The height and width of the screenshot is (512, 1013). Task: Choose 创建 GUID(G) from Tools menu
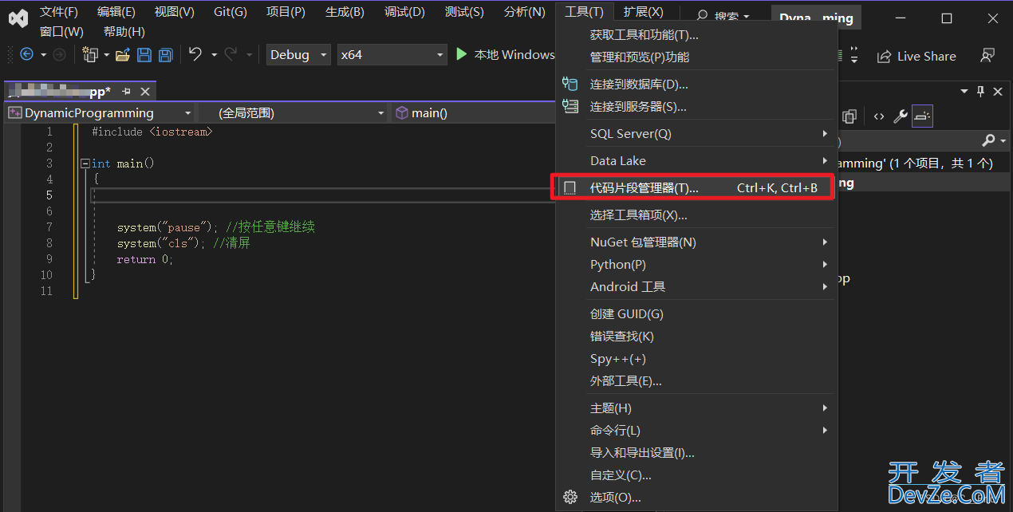(694, 314)
